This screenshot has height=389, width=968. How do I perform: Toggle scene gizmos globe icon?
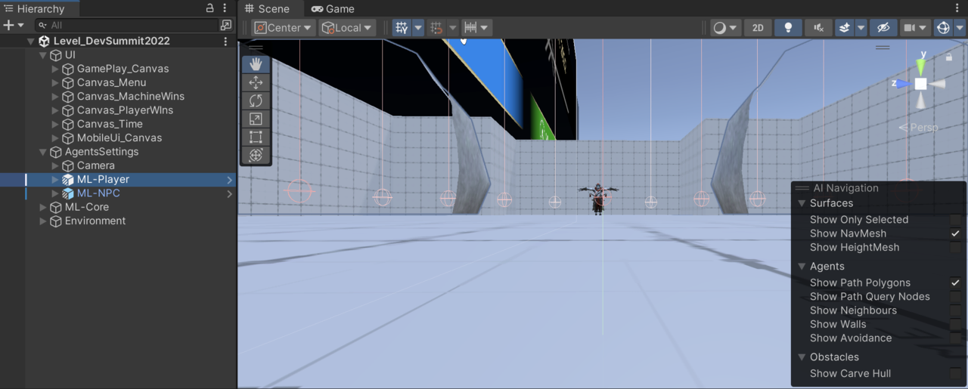pyautogui.click(x=943, y=28)
